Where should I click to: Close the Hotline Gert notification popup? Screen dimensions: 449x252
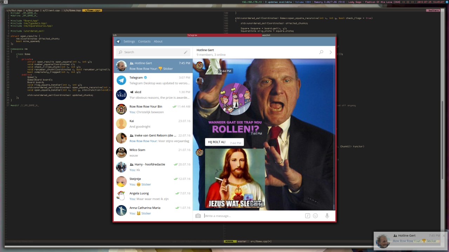pyautogui.click(x=444, y=236)
